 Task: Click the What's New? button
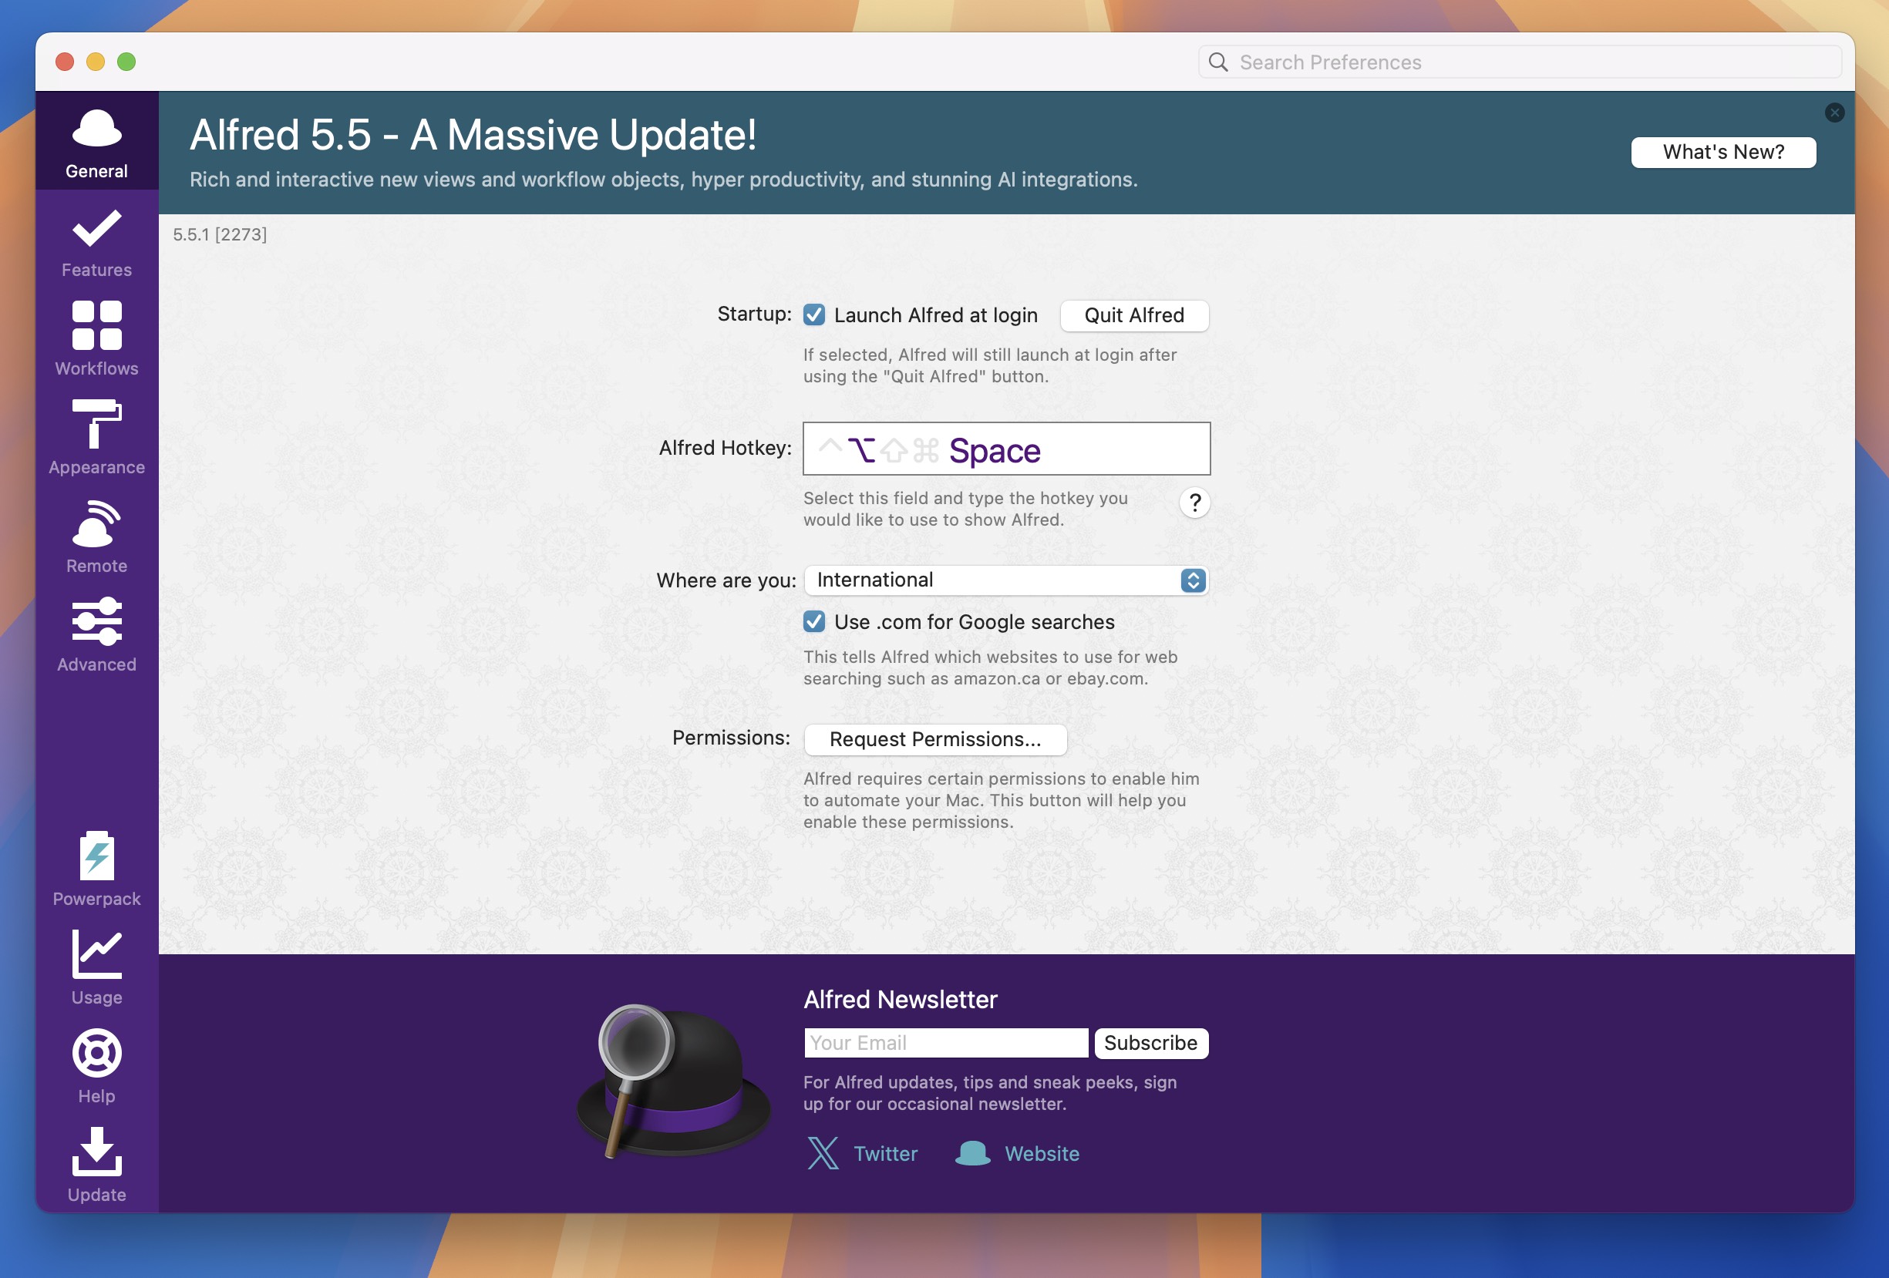point(1723,152)
